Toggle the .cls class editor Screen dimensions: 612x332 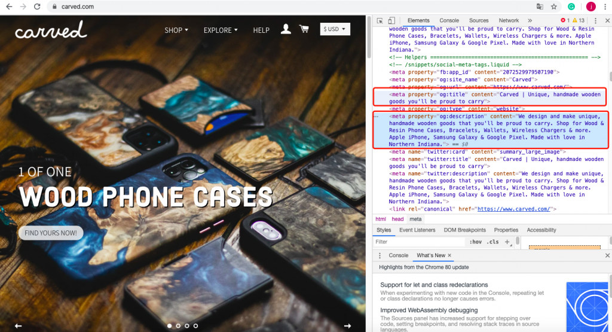pyautogui.click(x=492, y=242)
